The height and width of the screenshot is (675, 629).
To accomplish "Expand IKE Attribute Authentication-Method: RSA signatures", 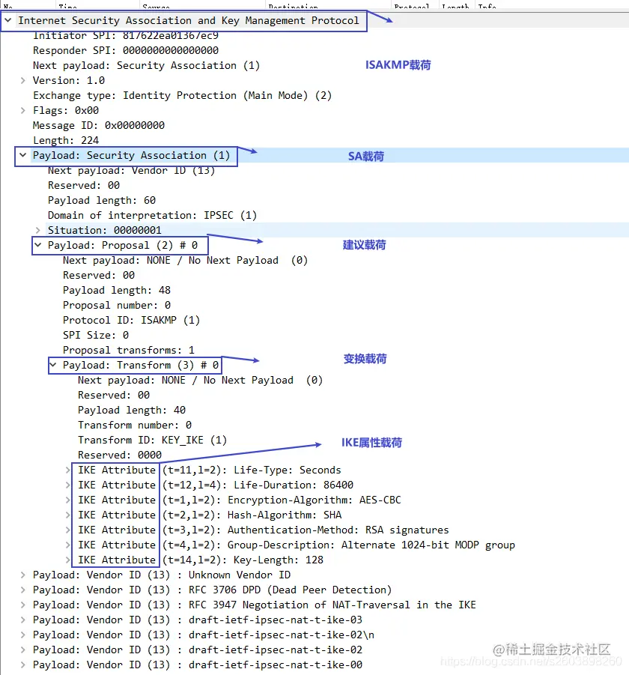I will click(67, 530).
